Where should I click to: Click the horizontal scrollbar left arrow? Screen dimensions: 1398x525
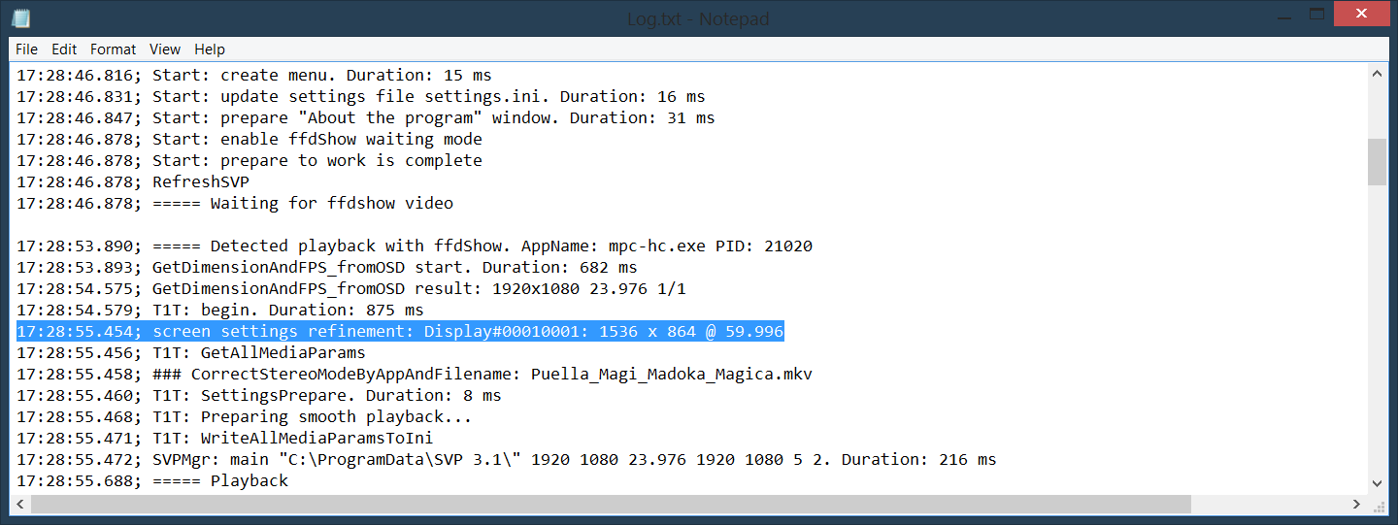(20, 504)
